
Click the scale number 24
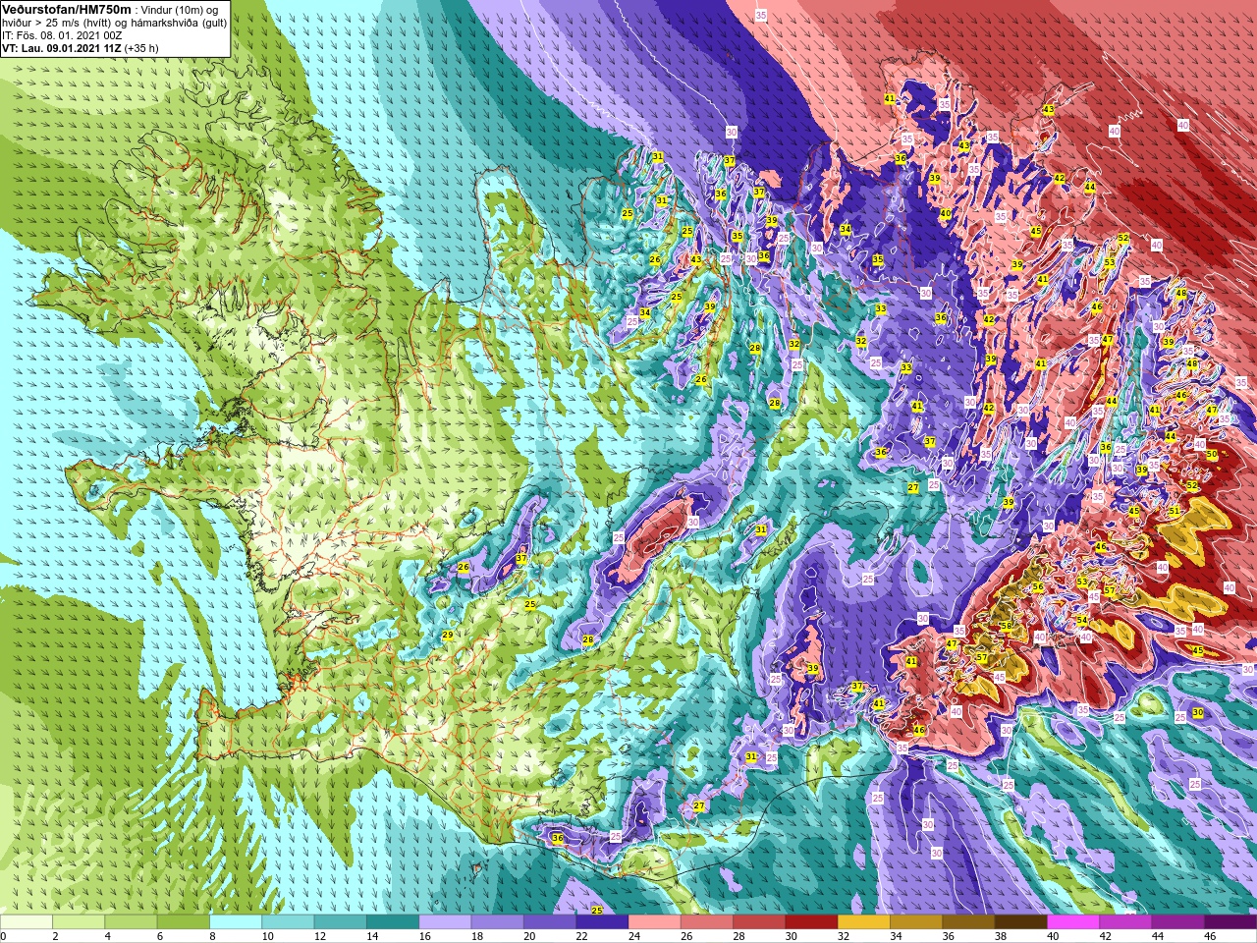point(633,936)
